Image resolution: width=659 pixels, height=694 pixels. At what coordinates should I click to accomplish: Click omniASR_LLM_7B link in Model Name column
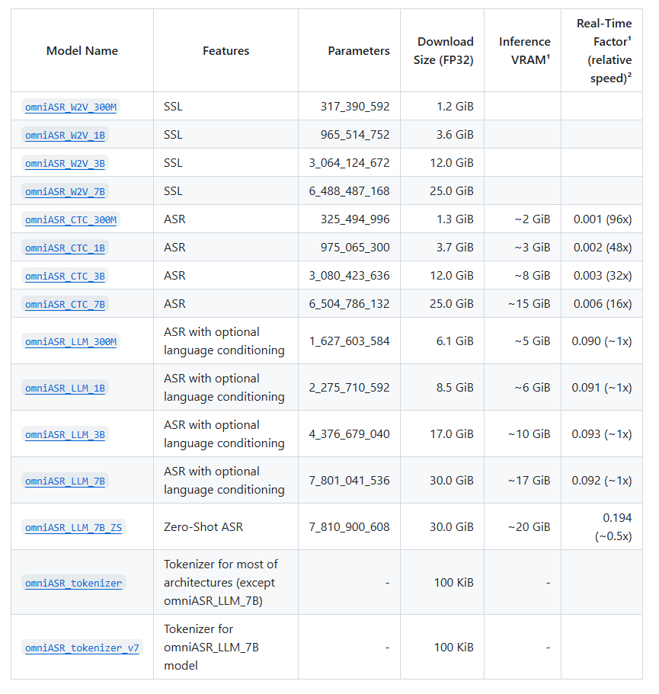pos(65,481)
